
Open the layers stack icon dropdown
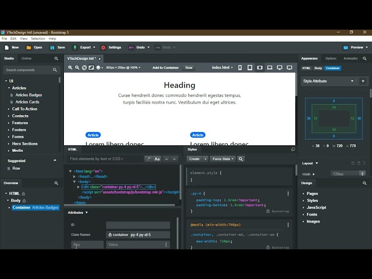point(99,67)
